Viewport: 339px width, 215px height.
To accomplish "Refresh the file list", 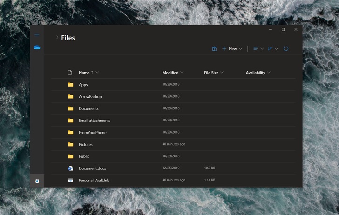I will click(x=286, y=49).
